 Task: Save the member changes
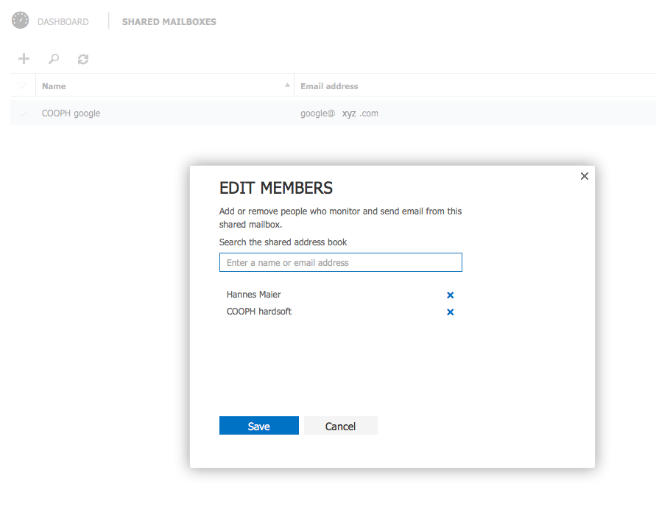tap(259, 426)
